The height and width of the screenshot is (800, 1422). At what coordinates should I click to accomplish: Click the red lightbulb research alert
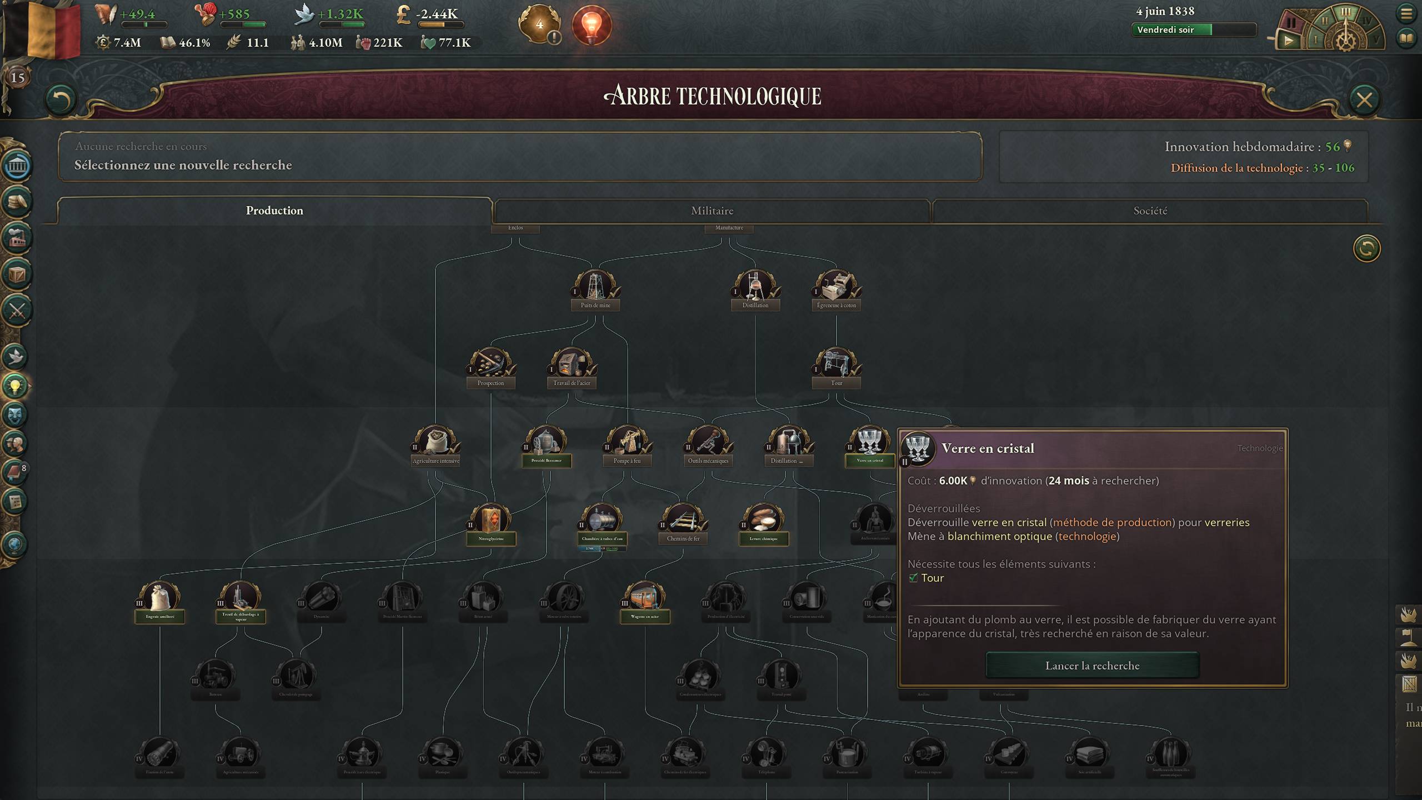[592, 25]
